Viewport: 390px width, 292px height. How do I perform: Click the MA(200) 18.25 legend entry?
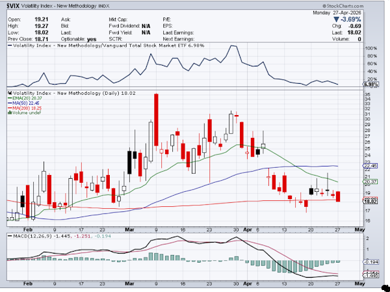25,108
